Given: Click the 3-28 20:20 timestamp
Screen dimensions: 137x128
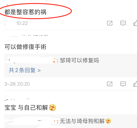Looking at the screenshot, I should (x=17, y=84).
